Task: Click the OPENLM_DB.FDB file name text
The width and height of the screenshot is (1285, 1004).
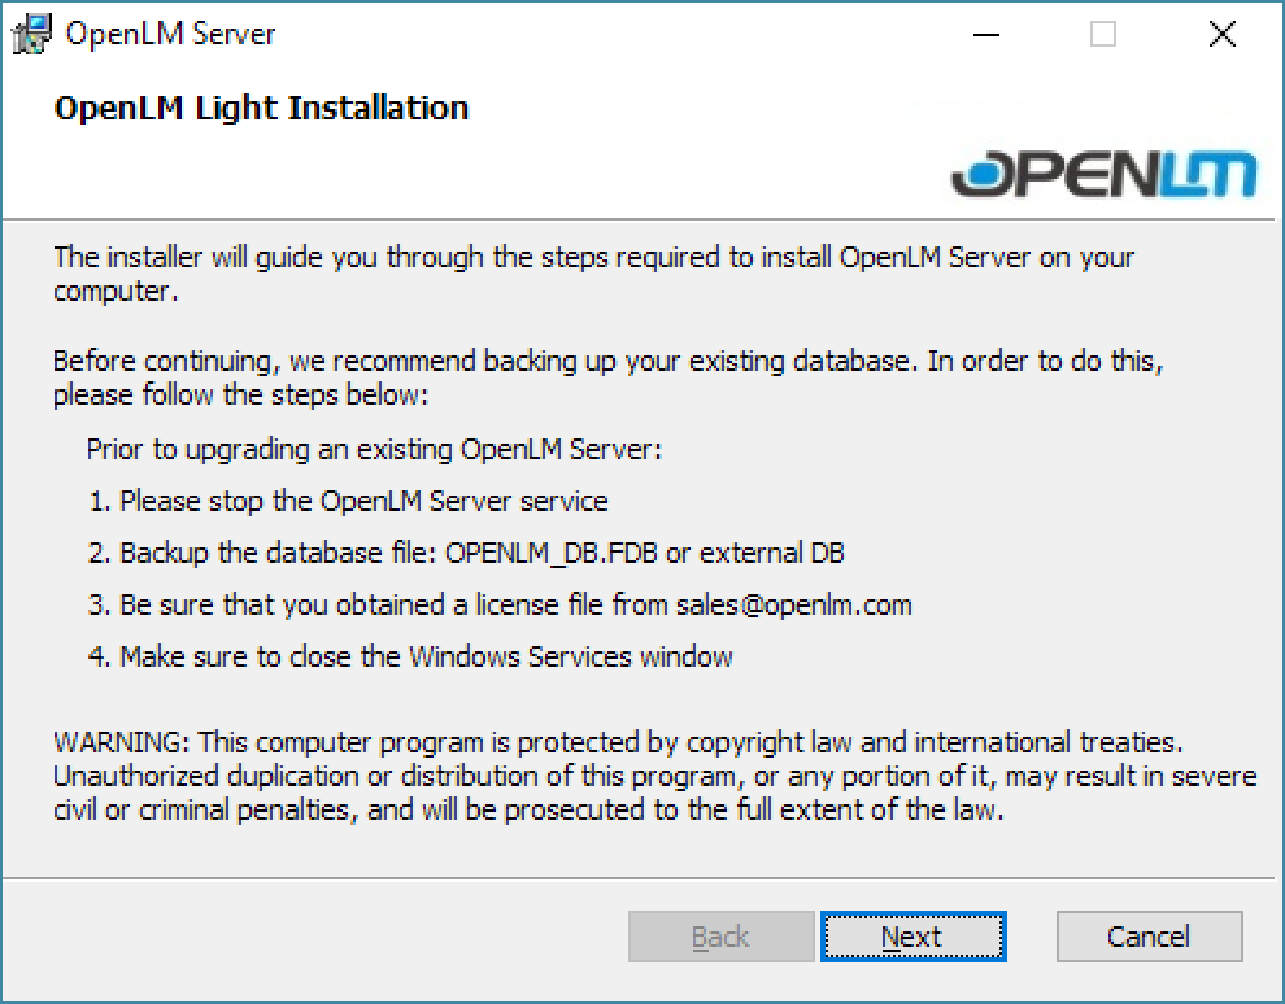Action: pyautogui.click(x=550, y=553)
